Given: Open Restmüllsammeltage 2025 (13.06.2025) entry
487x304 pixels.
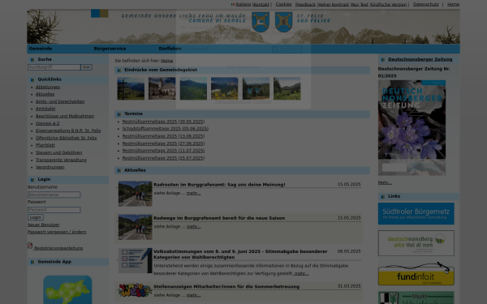Looking at the screenshot, I should 163,136.
